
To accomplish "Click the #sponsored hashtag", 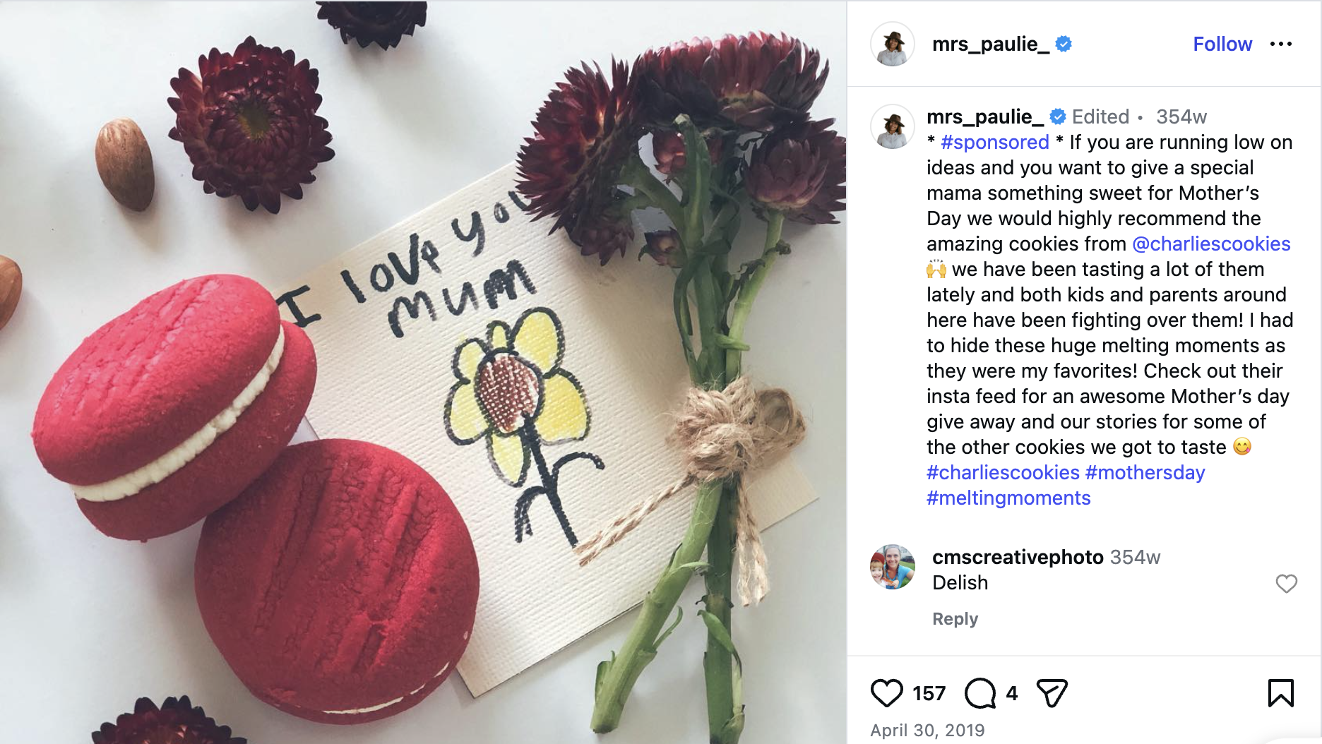I will click(994, 142).
